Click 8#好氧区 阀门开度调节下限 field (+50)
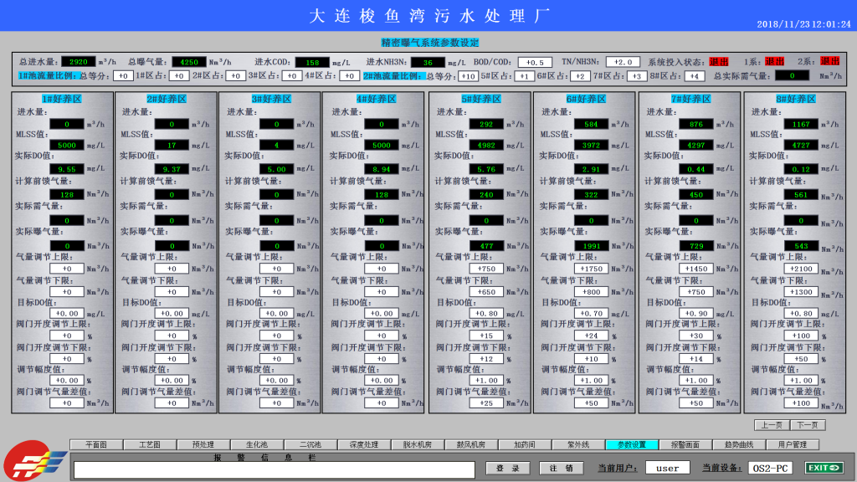Viewport: 857px width, 482px height. point(801,359)
